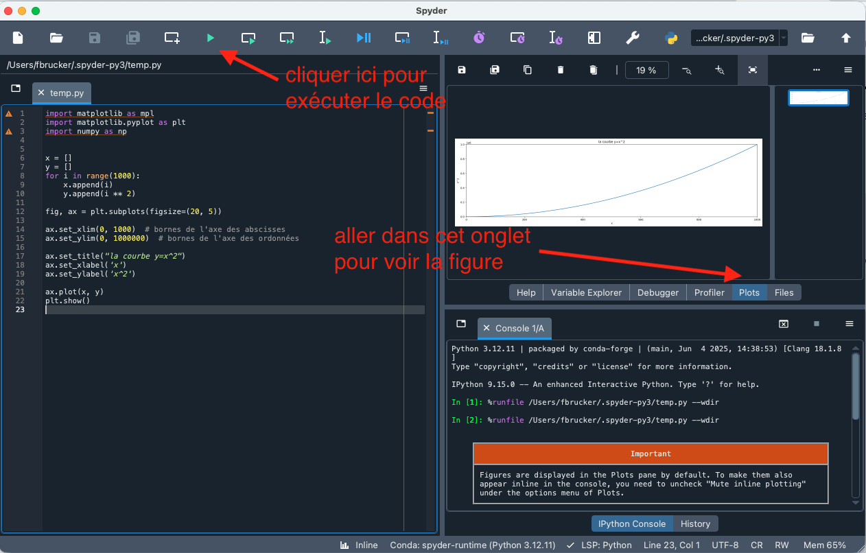The height and width of the screenshot is (553, 866).
Task: Run the file with the green play icon
Action: (210, 38)
